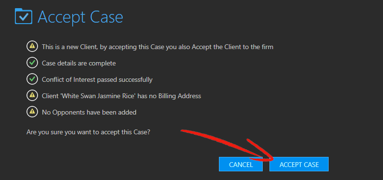Select 'No Opponents have been added' text
Viewport: 383px width, 180px height.
point(89,113)
